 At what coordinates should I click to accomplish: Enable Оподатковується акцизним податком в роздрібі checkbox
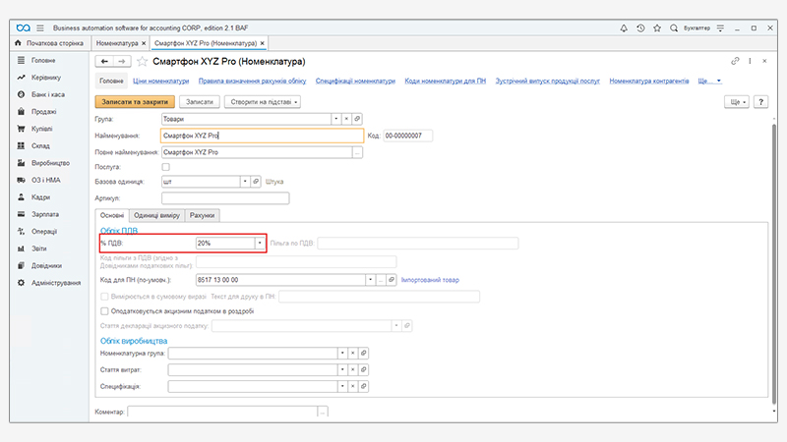(x=104, y=310)
